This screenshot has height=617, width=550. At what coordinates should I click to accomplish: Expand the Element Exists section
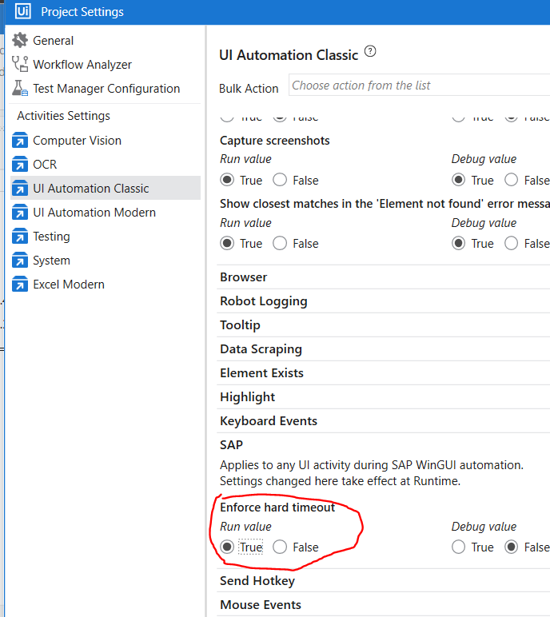click(x=383, y=373)
